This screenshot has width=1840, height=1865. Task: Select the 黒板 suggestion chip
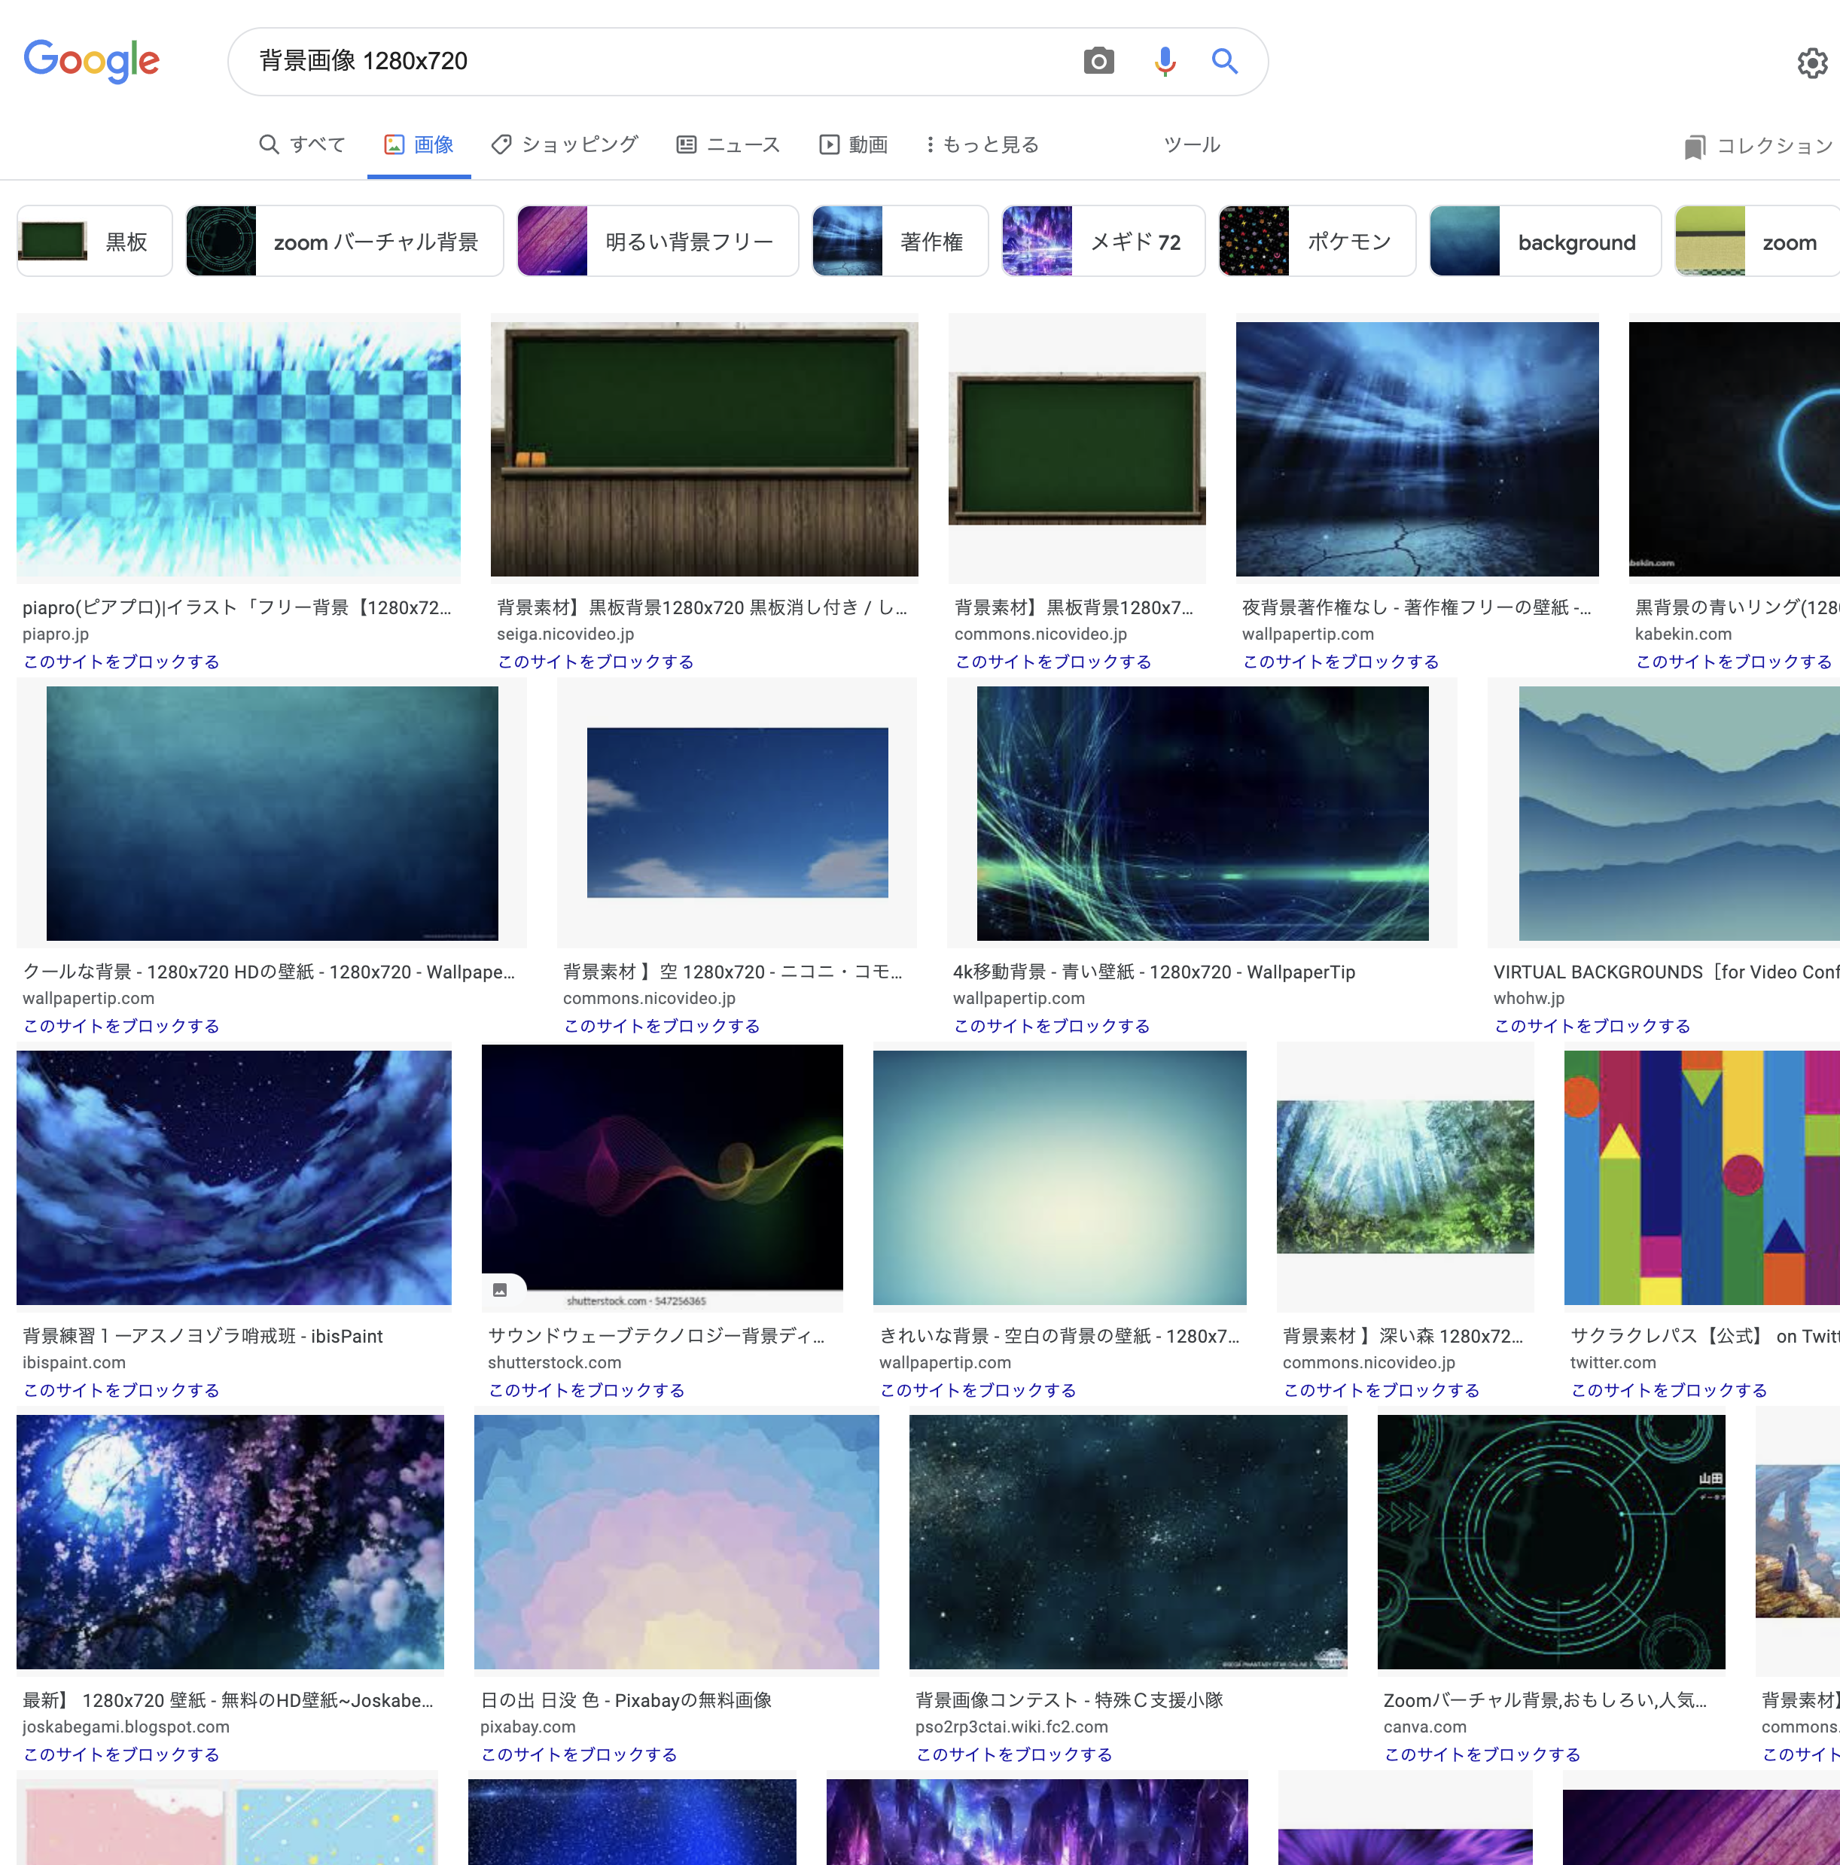(95, 242)
